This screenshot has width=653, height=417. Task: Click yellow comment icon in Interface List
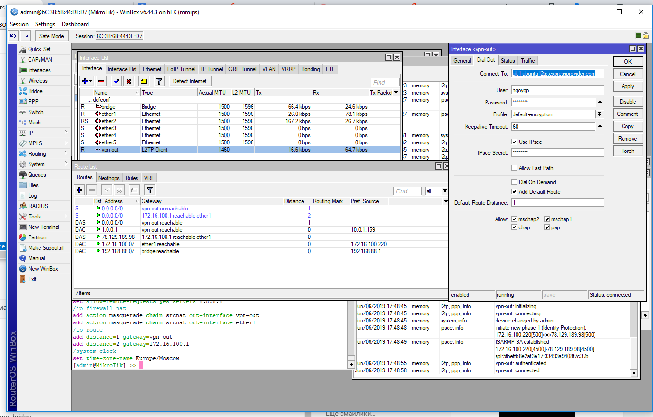(x=144, y=81)
